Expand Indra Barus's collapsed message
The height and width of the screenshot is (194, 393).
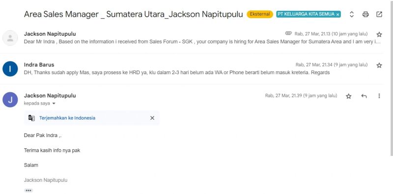tap(192, 69)
